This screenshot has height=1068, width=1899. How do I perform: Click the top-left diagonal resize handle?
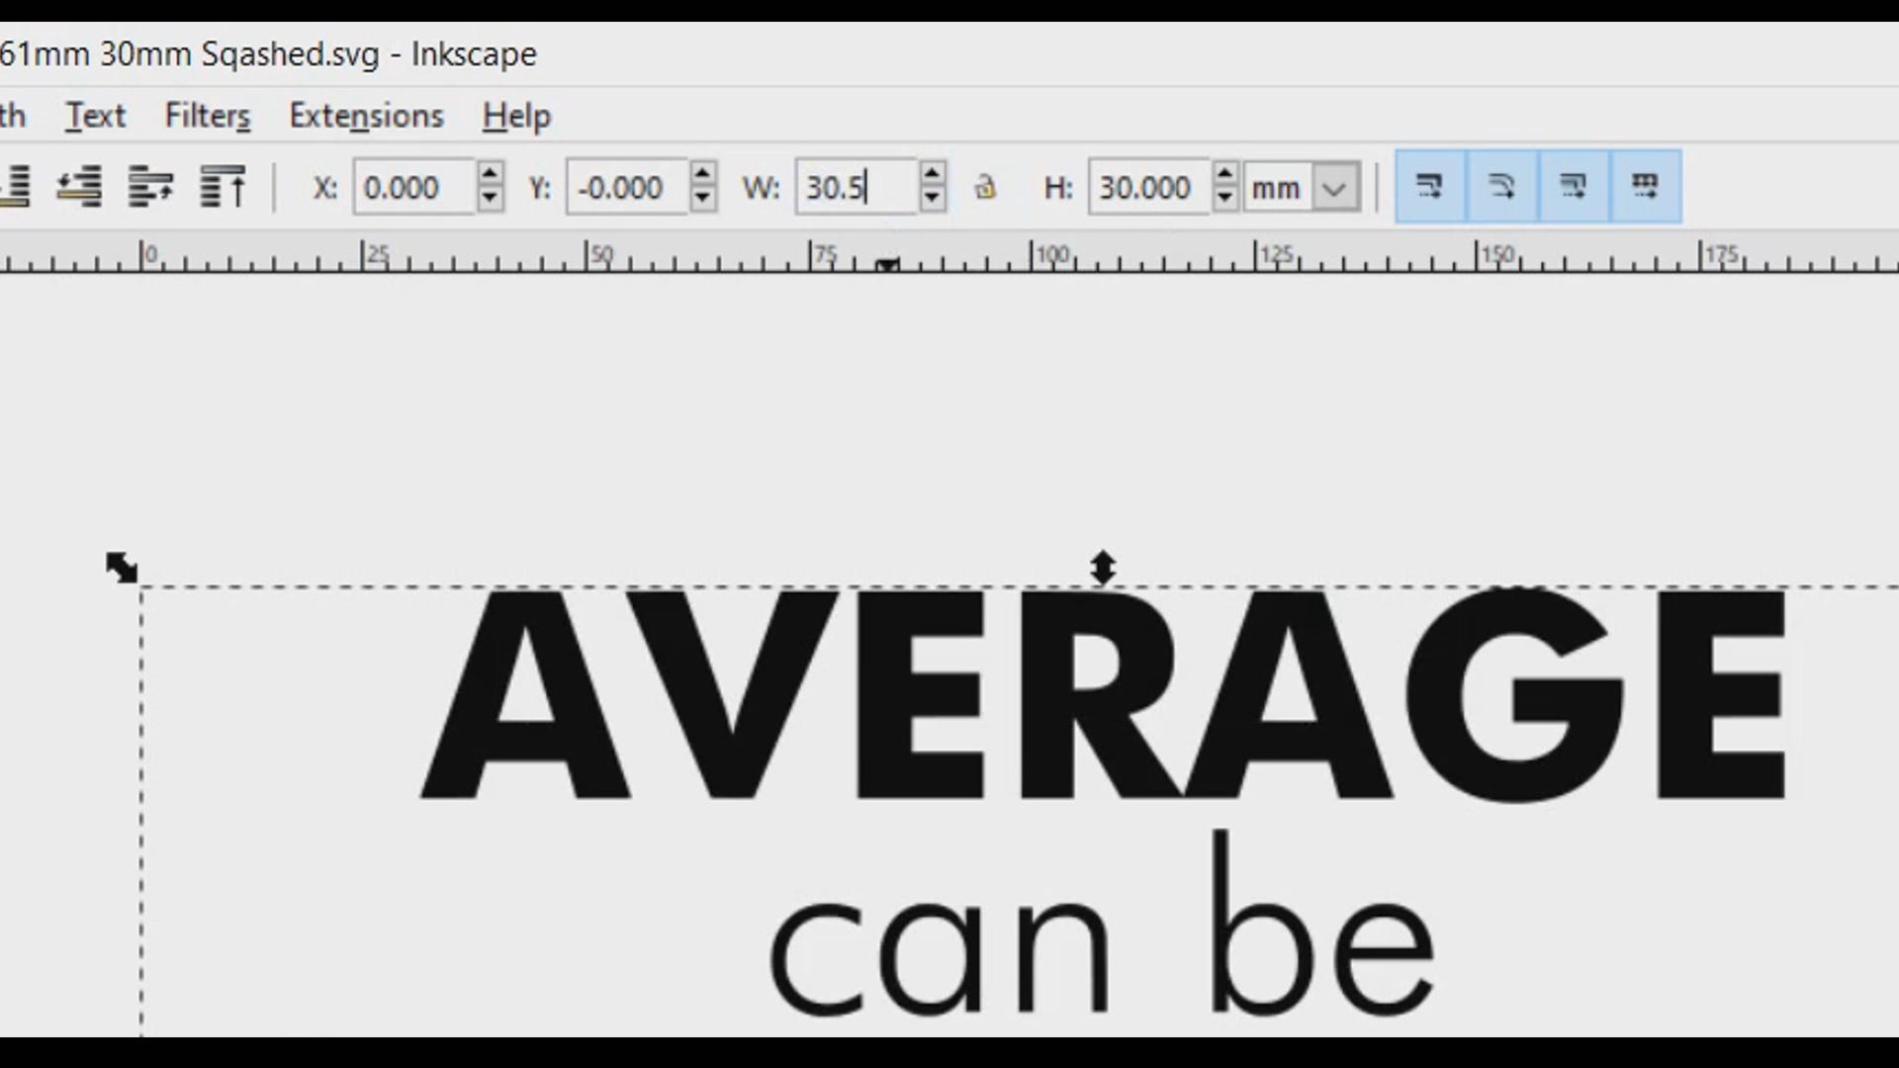pos(122,568)
